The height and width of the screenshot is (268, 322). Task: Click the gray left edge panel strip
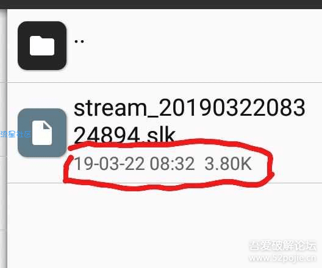pyautogui.click(x=4, y=138)
